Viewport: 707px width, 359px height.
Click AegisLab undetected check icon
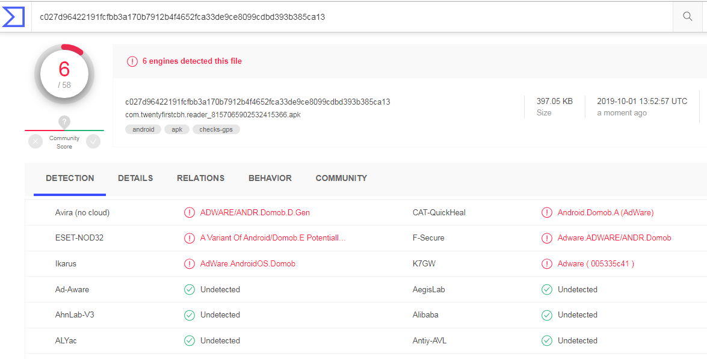coord(547,289)
